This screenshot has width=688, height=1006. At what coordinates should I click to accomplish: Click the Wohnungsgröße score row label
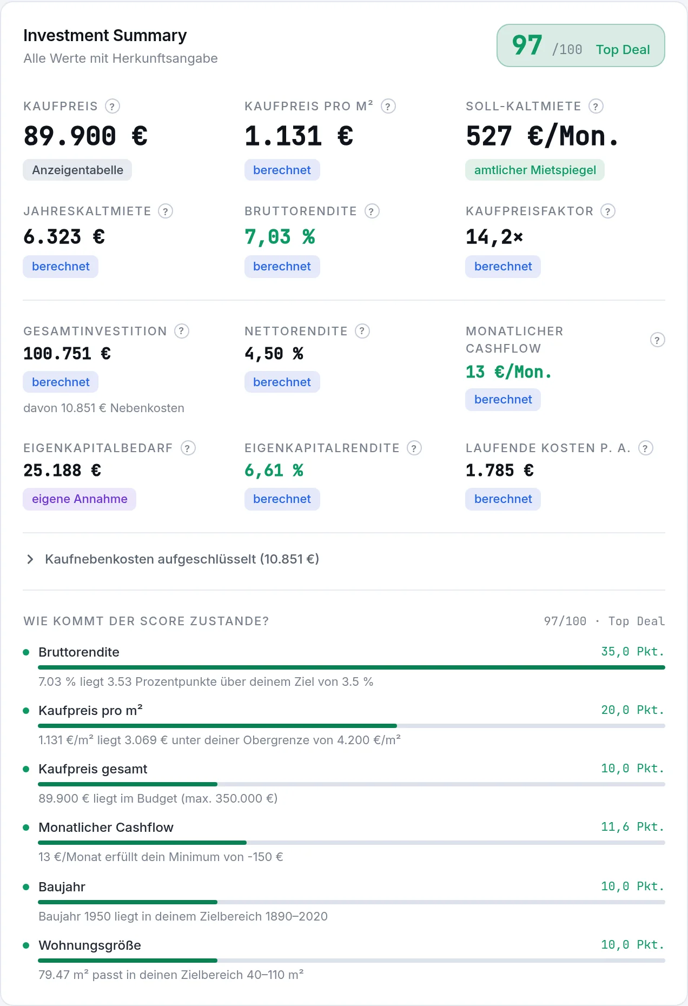point(90,945)
